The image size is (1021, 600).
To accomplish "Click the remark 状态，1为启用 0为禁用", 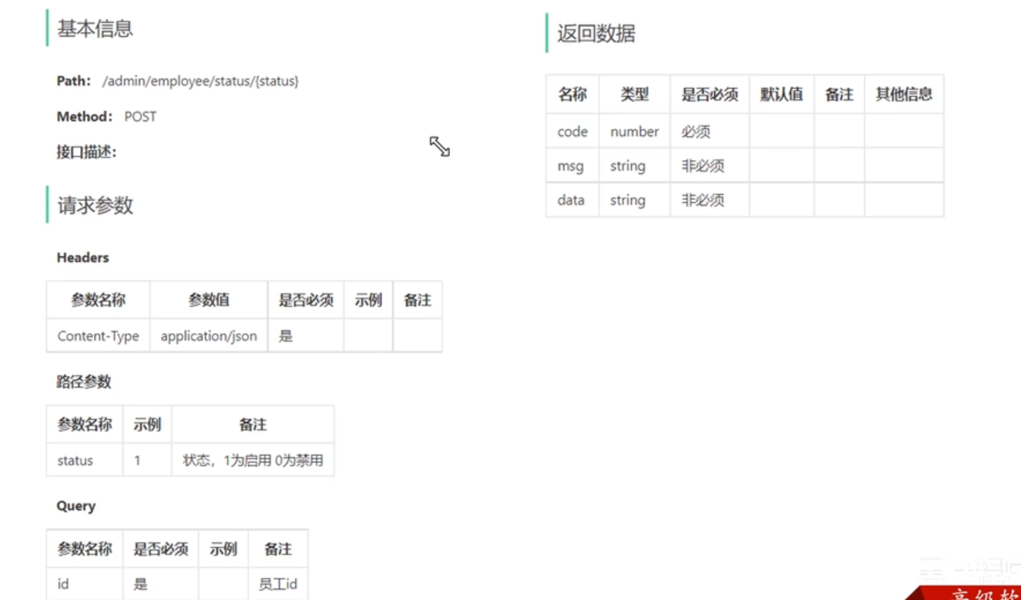I will (252, 460).
